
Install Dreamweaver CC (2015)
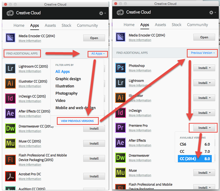(94, 129)
